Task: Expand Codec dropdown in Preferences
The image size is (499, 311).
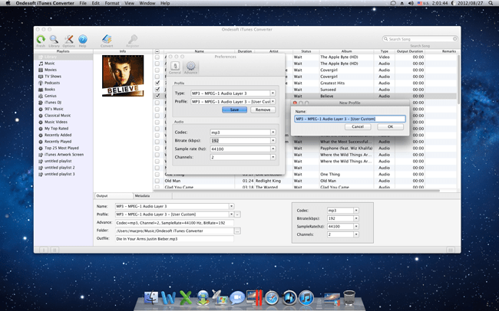Action: point(273,133)
